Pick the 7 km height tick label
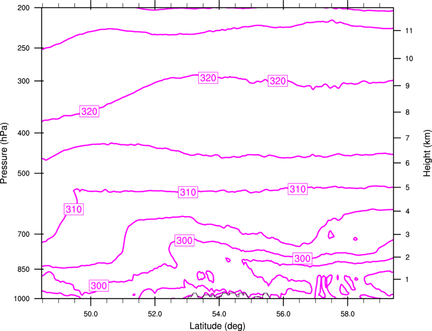Image resolution: width=432 pixels, height=331 pixels. 408,138
